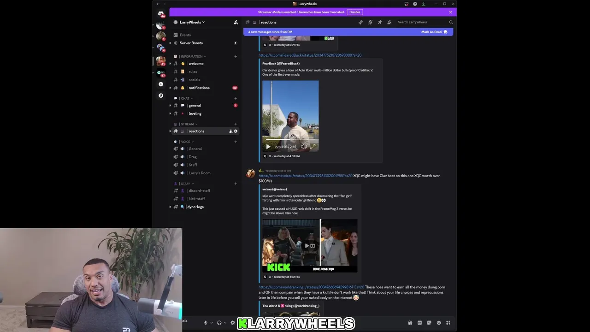Switch to general text channel
The width and height of the screenshot is (590, 332).
pos(205,105)
